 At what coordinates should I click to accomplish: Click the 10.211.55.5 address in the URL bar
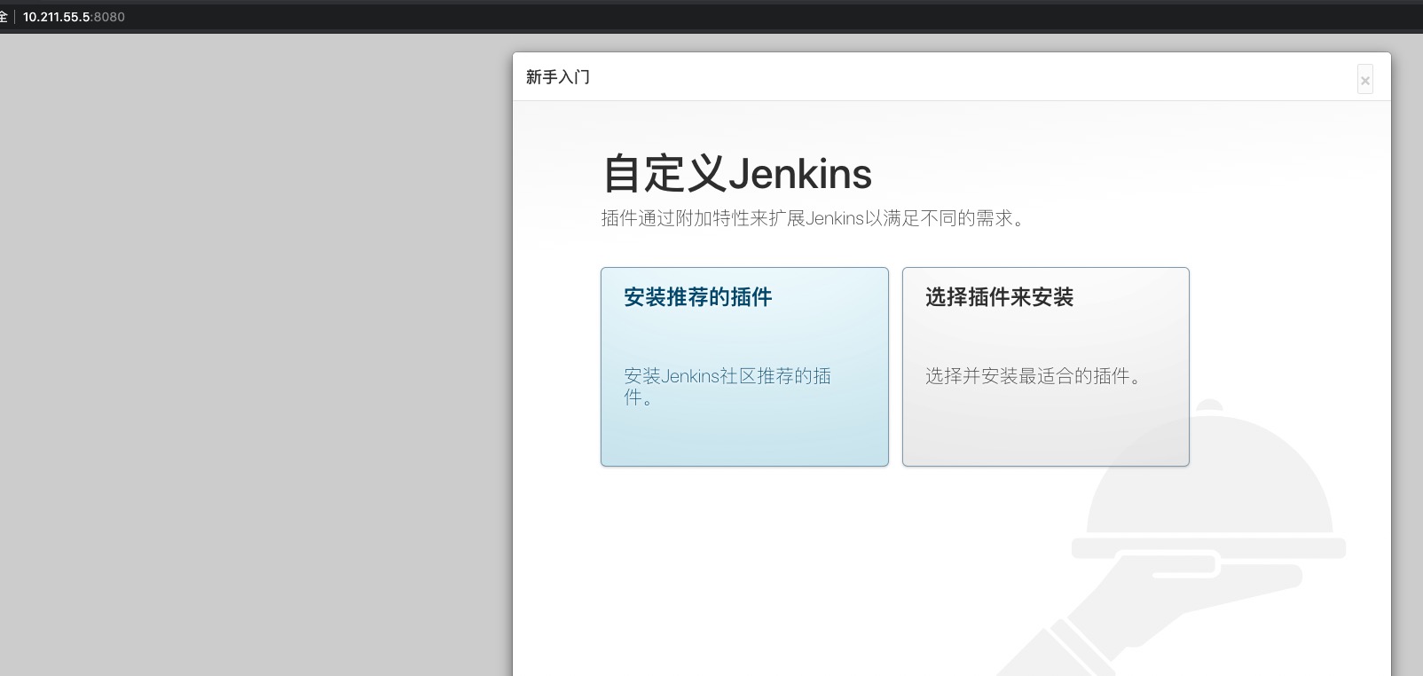pos(56,17)
